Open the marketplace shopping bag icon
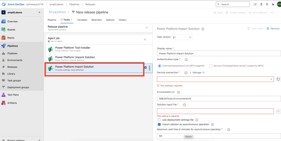Image resolution: width=281 pixels, height=141 pixels. [x=261, y=4]
